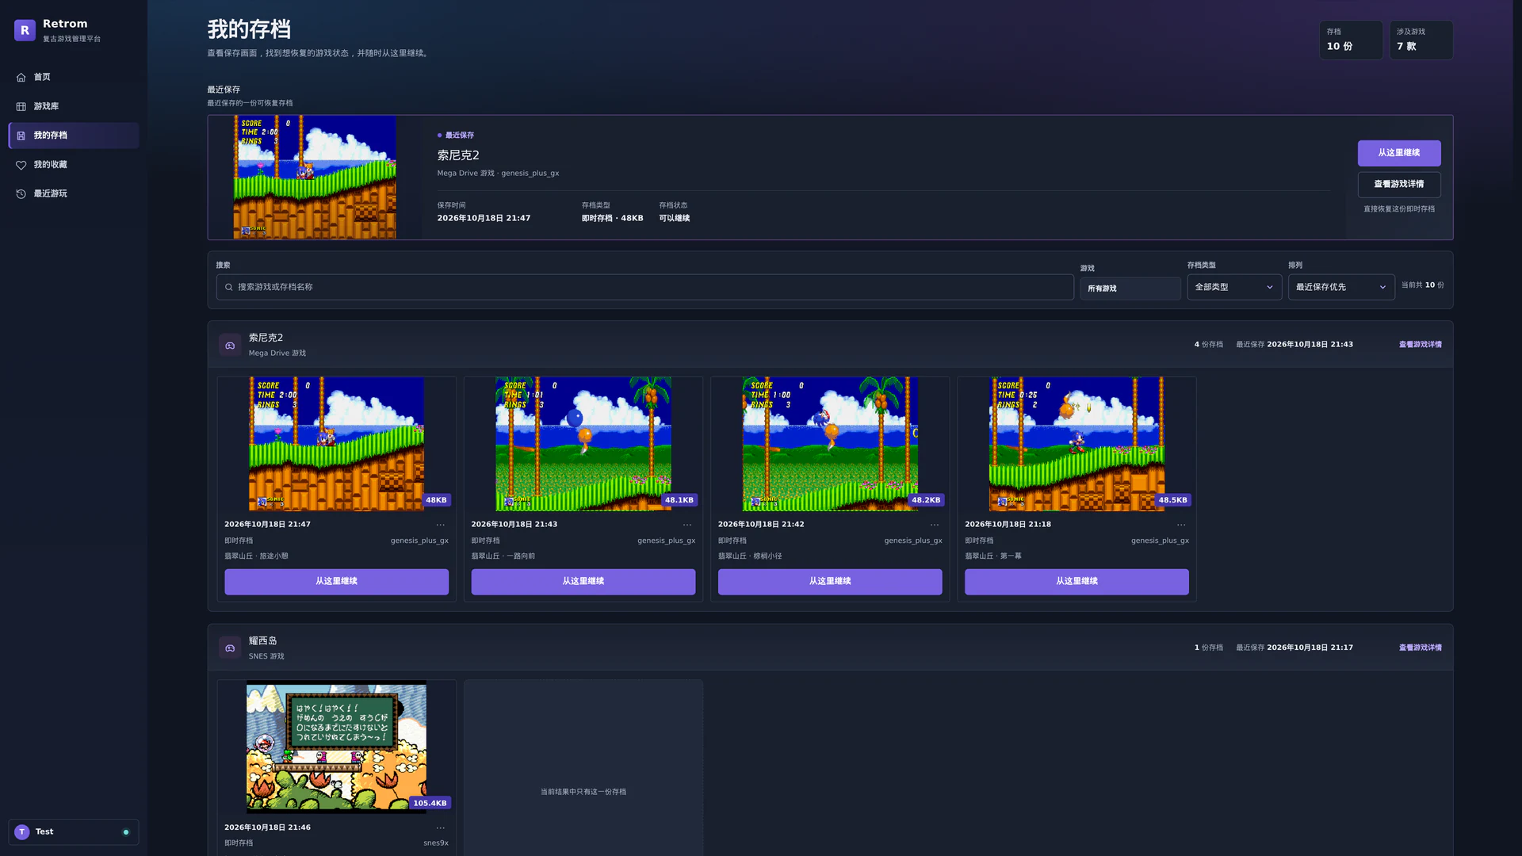Continue from the 21:42 save

(830, 582)
